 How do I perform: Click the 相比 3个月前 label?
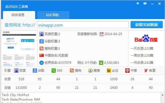(x=87, y=63)
